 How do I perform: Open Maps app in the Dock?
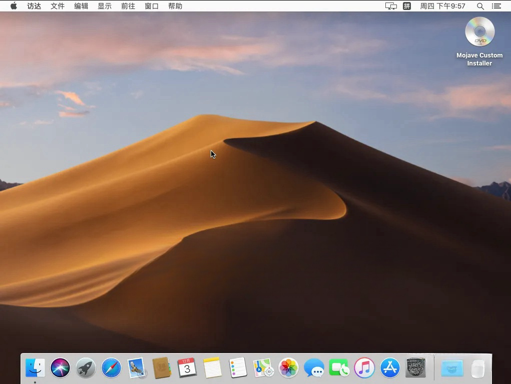coord(263,367)
